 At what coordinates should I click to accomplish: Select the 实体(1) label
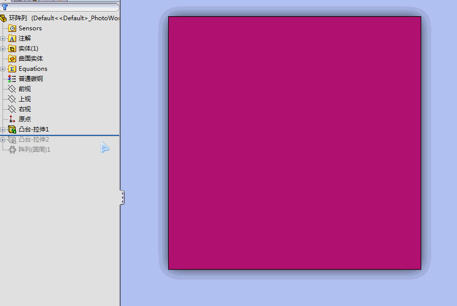point(29,49)
